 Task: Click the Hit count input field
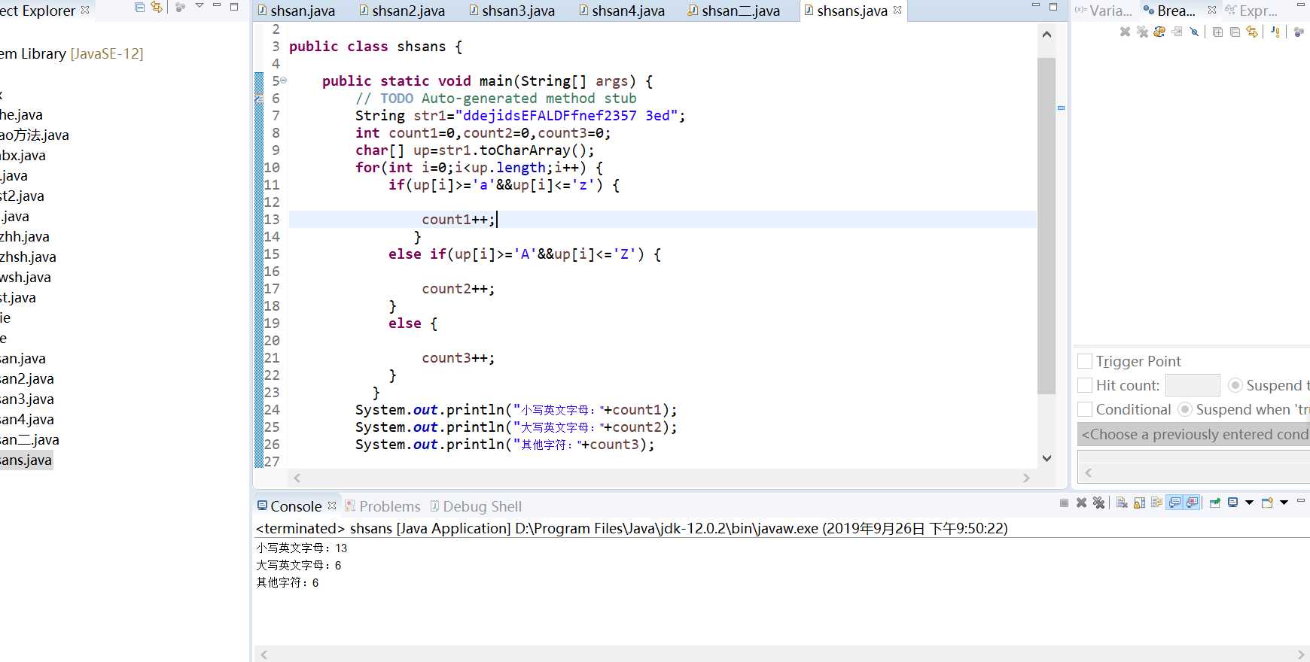[x=1193, y=385]
